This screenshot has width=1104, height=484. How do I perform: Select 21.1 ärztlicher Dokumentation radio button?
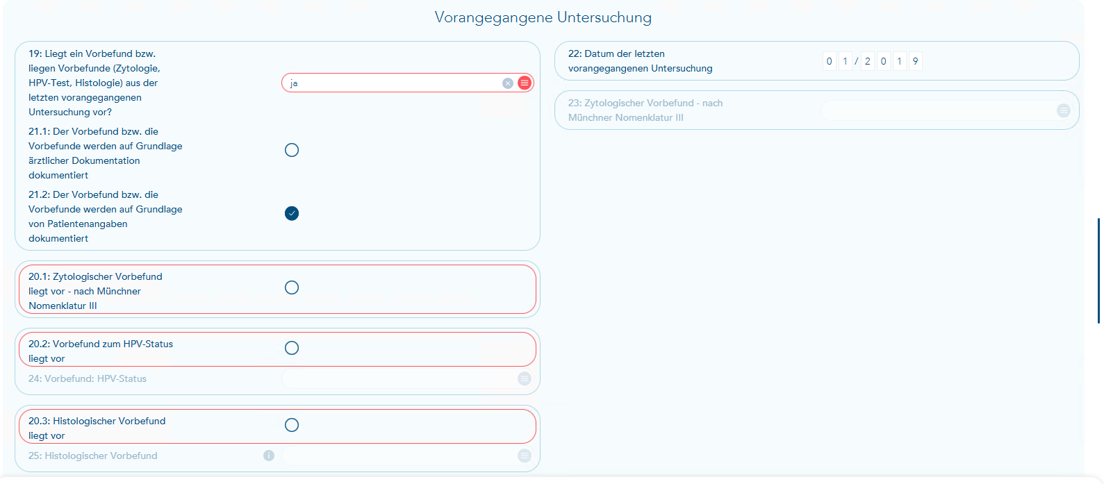coord(292,150)
